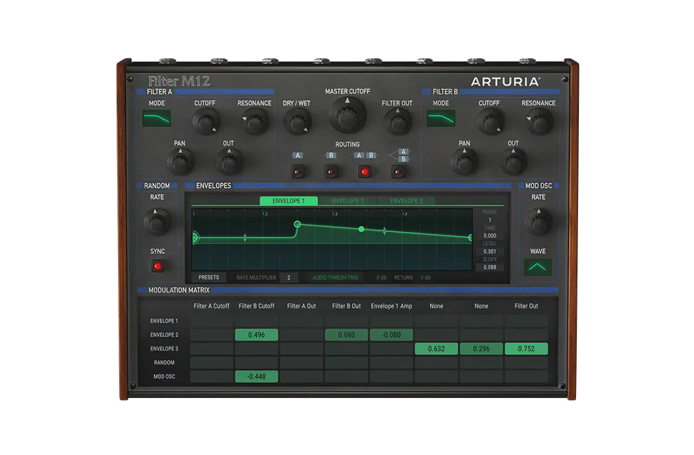Switch to the Envelope 3 tab
The width and height of the screenshot is (694, 455).
406,201
